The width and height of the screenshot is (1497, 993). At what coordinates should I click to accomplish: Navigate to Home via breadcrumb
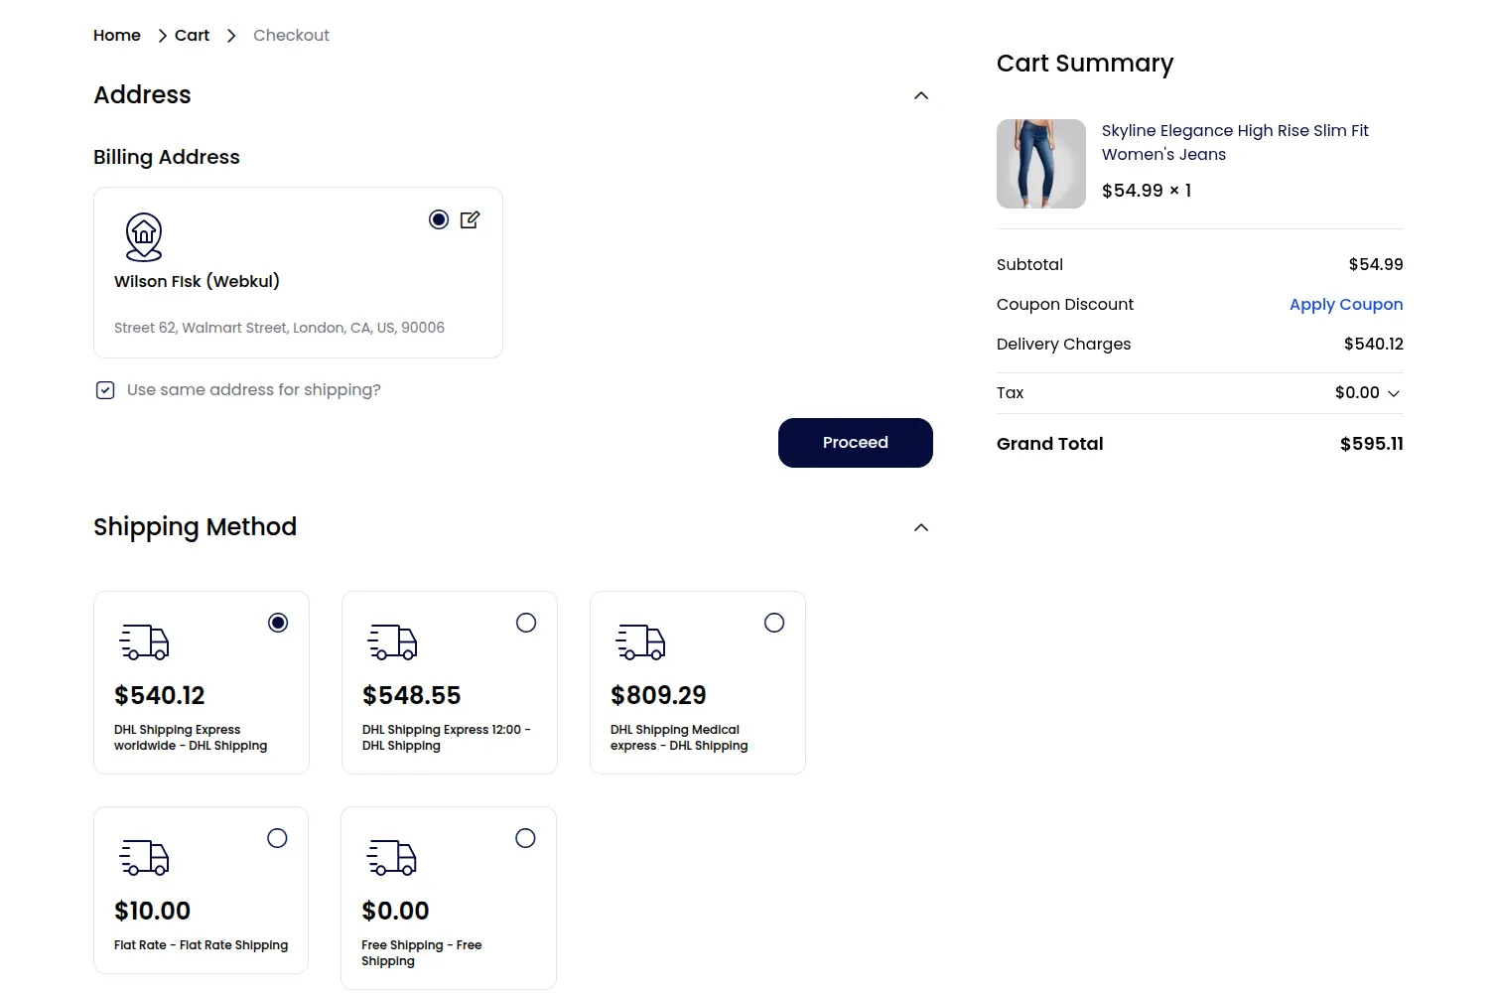pyautogui.click(x=116, y=35)
